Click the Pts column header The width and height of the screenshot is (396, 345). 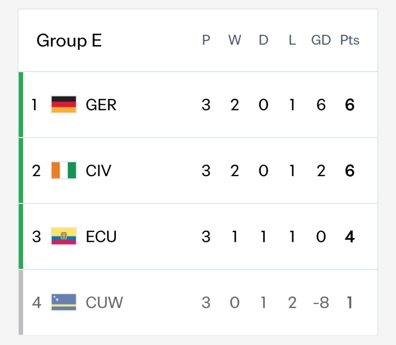pyautogui.click(x=350, y=40)
